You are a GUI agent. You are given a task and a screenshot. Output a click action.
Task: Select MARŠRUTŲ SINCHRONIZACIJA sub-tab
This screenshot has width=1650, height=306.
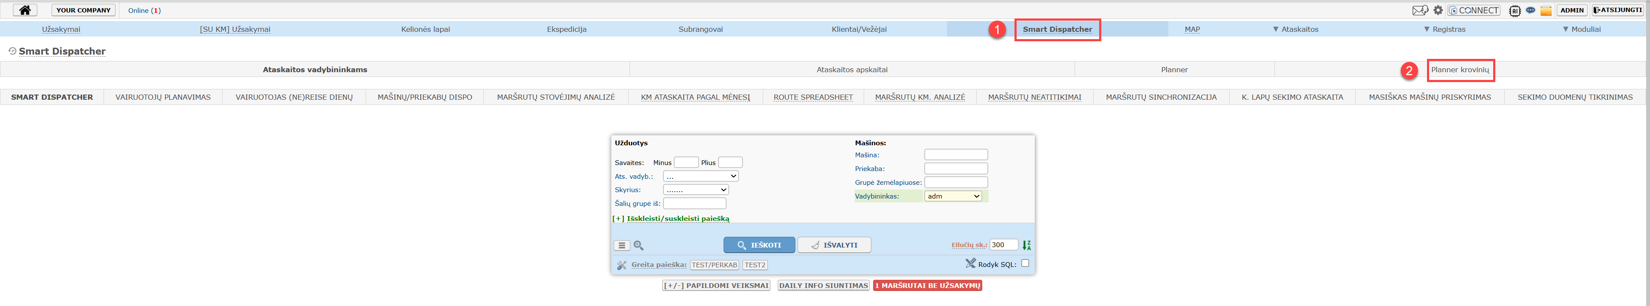pyautogui.click(x=1161, y=97)
